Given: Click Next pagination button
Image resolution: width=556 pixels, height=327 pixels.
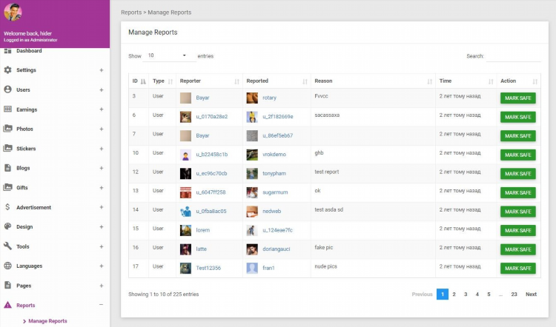Looking at the screenshot, I should 531,294.
